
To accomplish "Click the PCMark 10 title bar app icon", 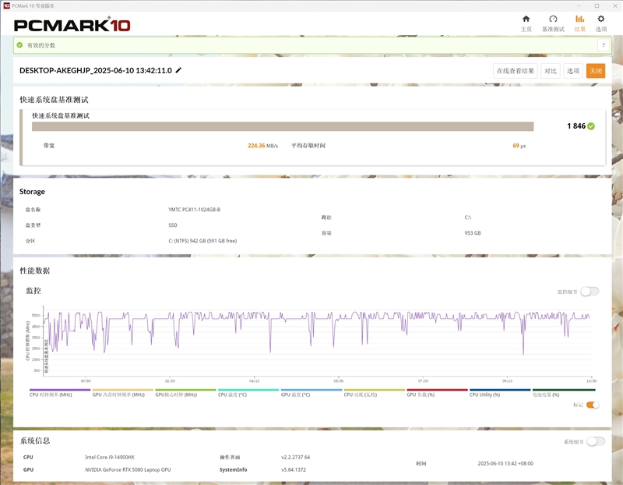I will (x=6, y=5).
